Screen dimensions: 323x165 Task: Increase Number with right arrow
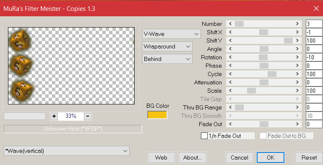click(x=297, y=24)
